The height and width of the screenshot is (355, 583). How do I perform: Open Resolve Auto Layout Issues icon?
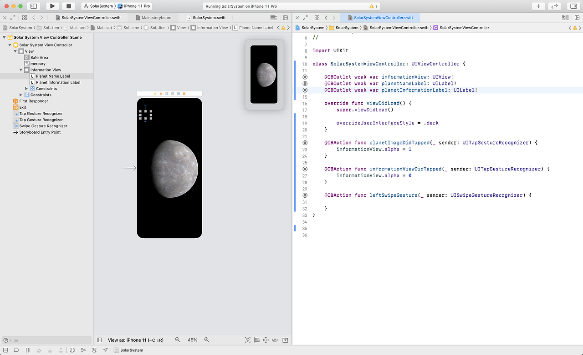275,340
